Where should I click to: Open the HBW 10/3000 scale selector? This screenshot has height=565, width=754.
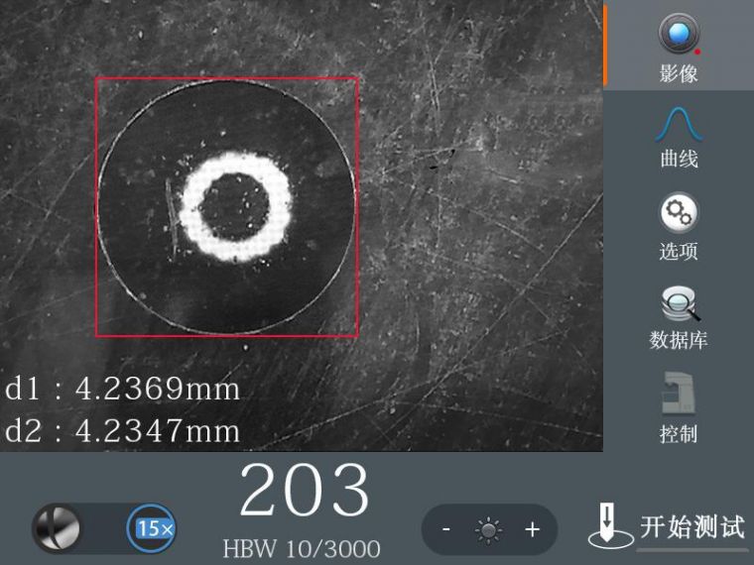pos(302,548)
